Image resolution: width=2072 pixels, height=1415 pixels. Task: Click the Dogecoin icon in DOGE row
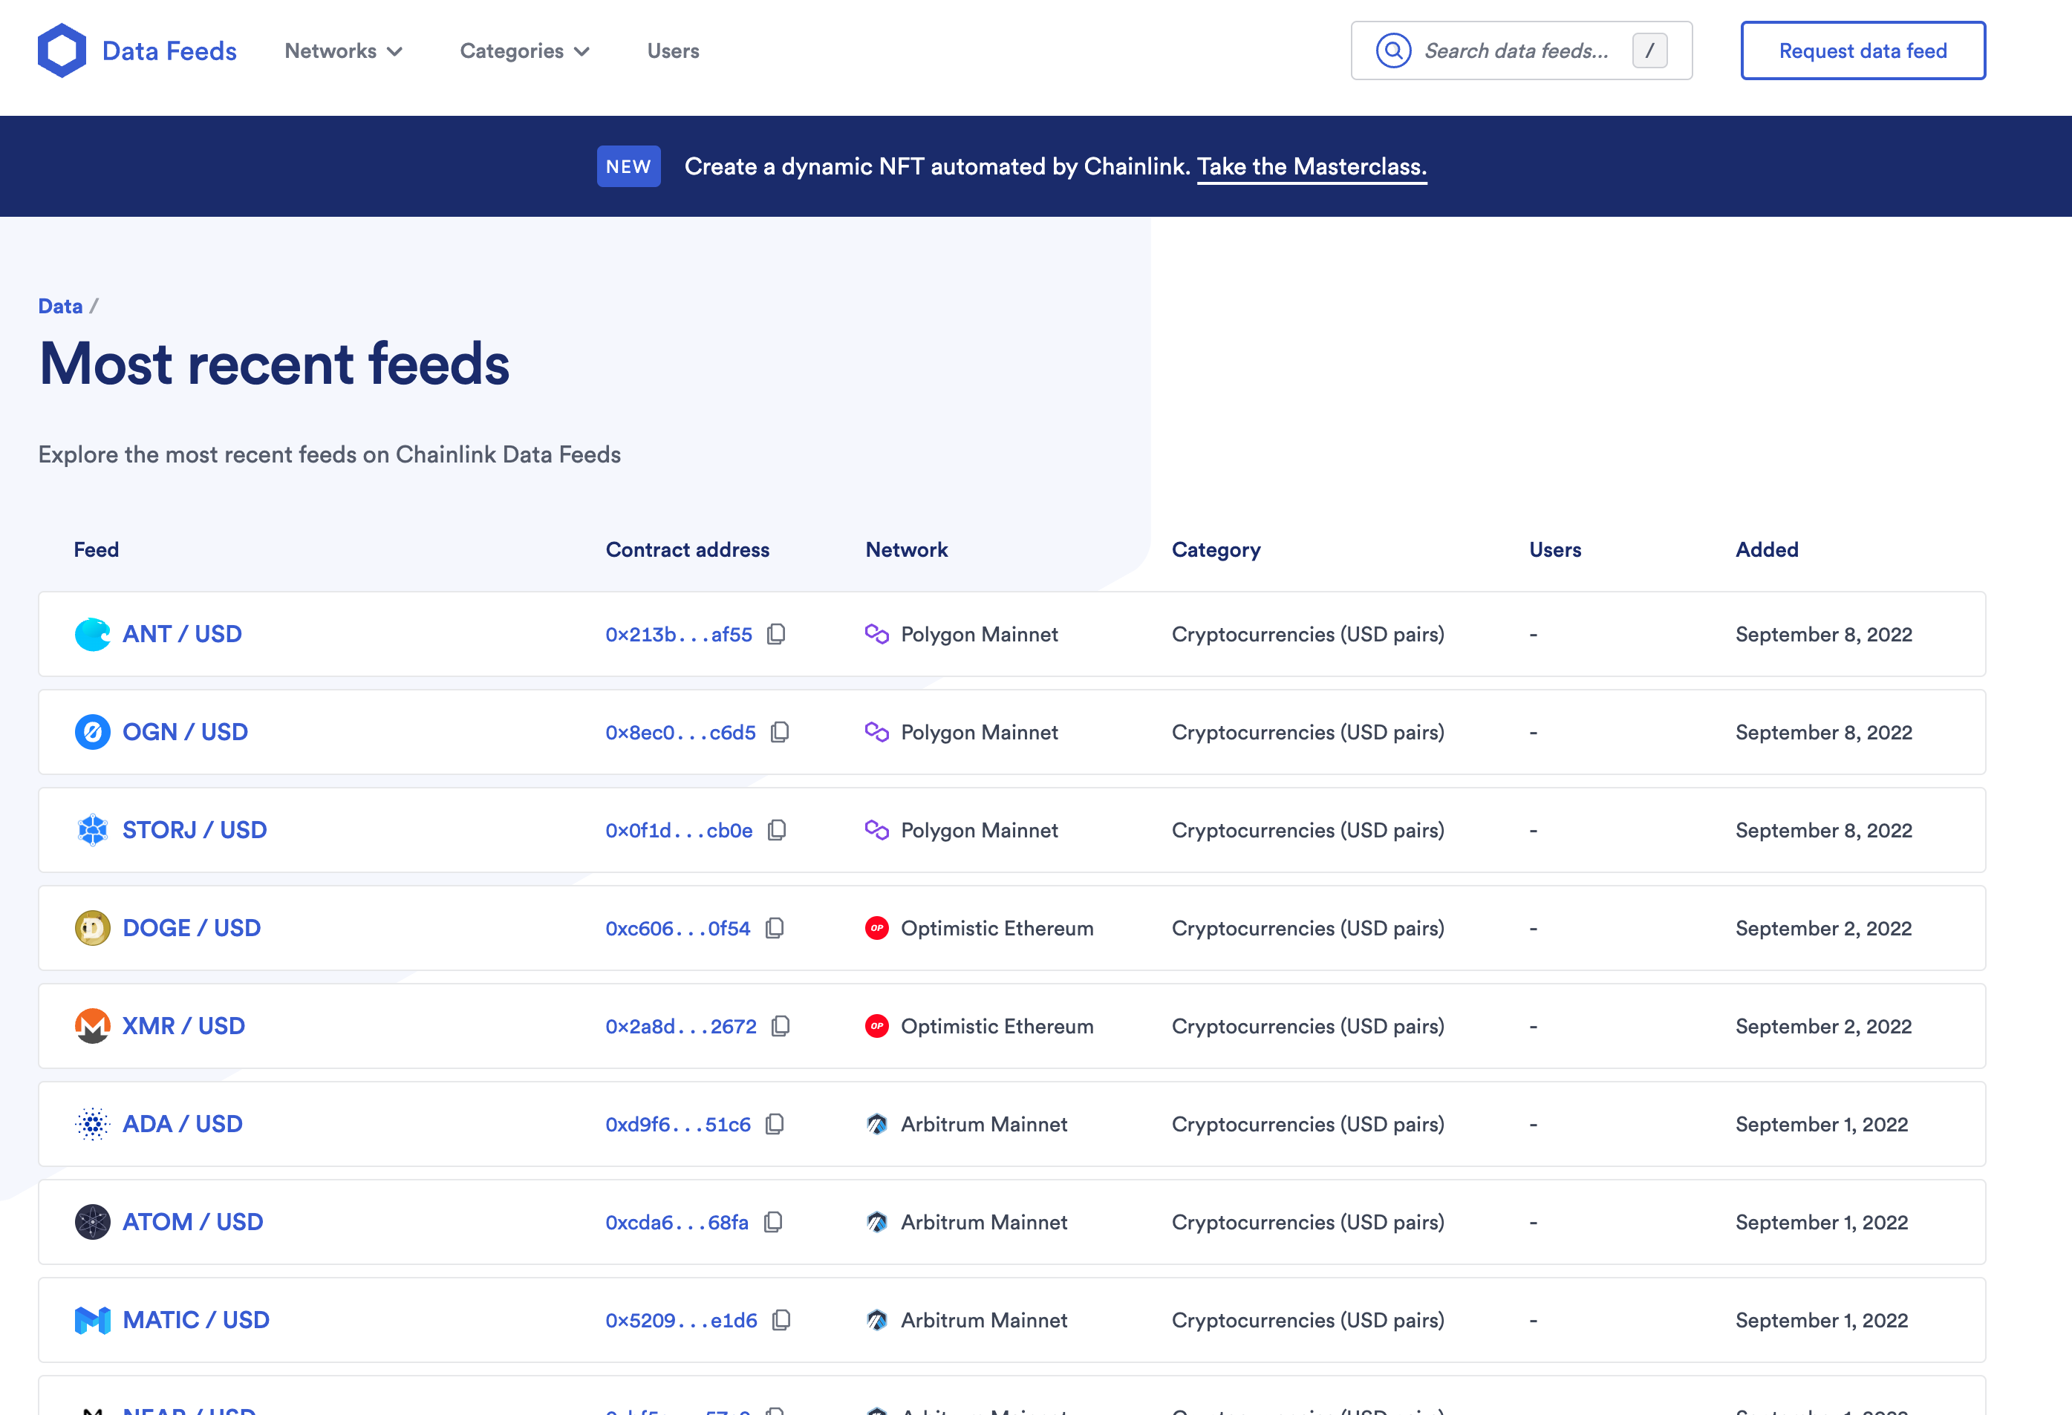(x=92, y=929)
